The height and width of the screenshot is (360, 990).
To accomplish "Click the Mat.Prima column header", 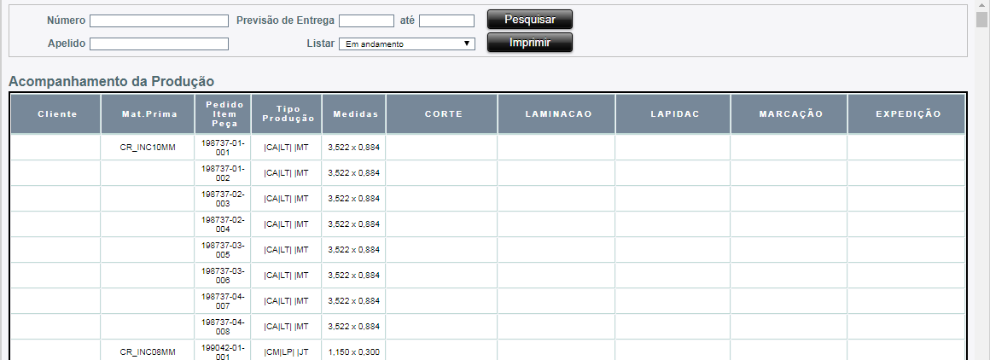I will click(x=148, y=114).
